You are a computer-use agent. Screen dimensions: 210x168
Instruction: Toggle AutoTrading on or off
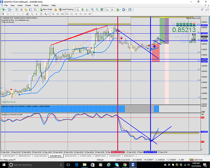click(x=66, y=9)
